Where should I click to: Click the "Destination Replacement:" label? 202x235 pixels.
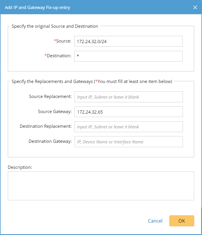click(x=46, y=126)
